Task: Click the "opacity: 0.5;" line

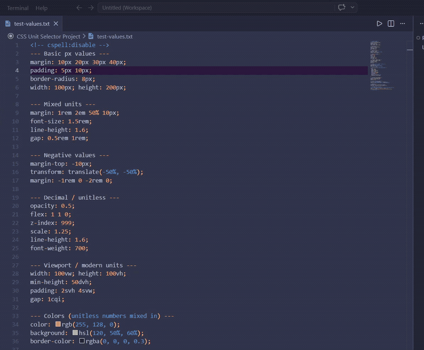Action: click(x=52, y=206)
